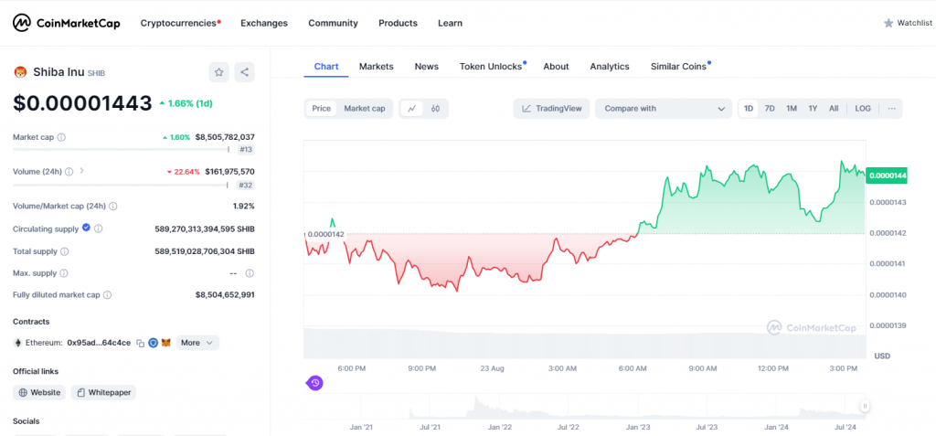The height and width of the screenshot is (436, 936).
Task: Open the chart more options ellipsis
Action: (x=891, y=109)
